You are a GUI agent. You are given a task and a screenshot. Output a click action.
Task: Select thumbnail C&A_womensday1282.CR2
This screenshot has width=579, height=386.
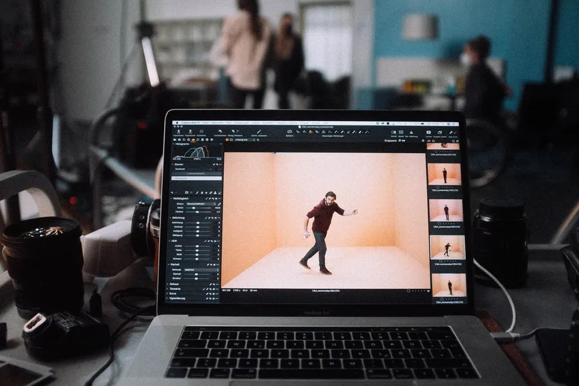pos(445,174)
